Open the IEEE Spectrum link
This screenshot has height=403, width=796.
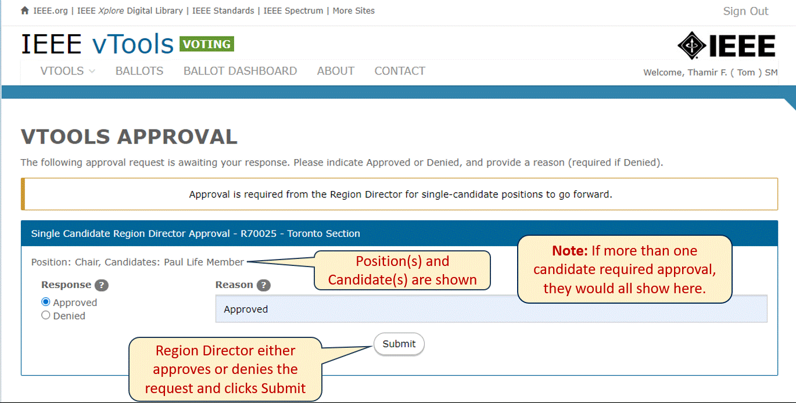point(293,10)
